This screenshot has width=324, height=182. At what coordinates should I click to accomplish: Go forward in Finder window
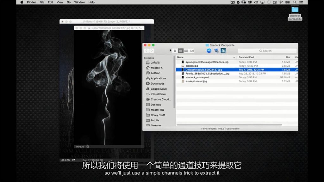pos(152,51)
